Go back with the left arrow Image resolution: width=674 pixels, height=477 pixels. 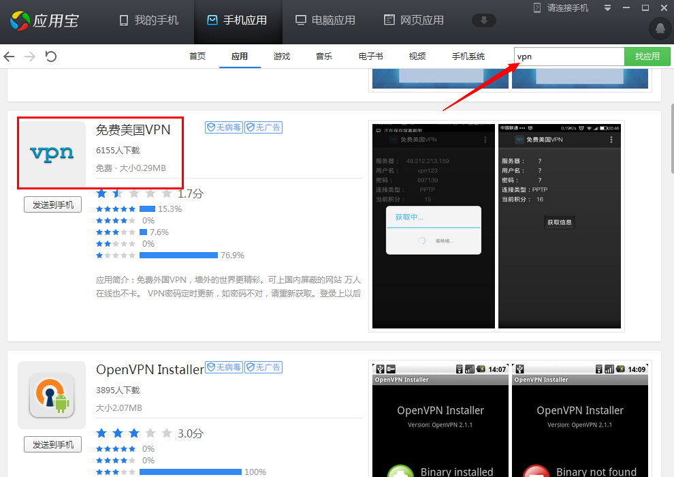coord(9,57)
